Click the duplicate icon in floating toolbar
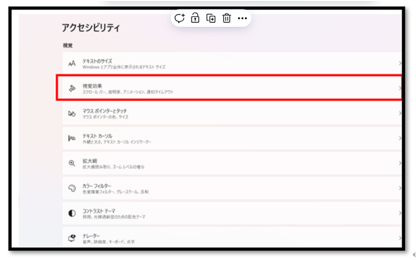The height and width of the screenshot is (260, 416). click(x=211, y=18)
